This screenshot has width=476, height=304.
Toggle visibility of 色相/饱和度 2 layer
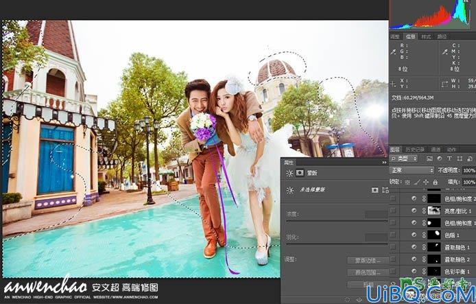tap(393, 198)
